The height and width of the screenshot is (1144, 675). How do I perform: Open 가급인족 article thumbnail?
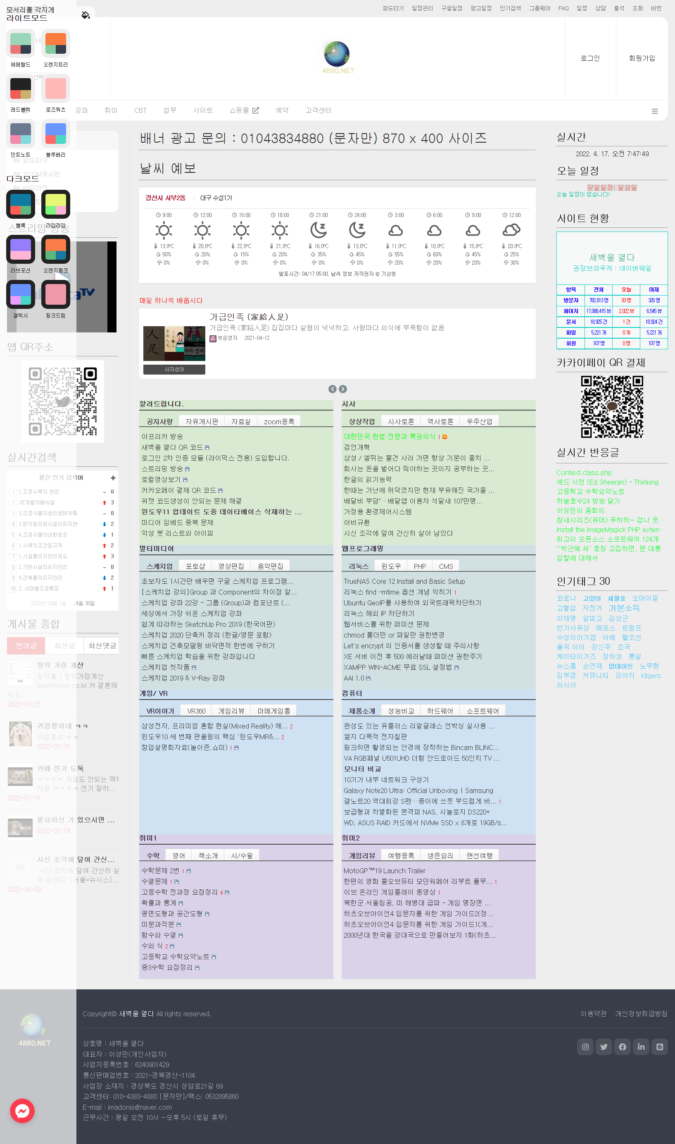[174, 343]
